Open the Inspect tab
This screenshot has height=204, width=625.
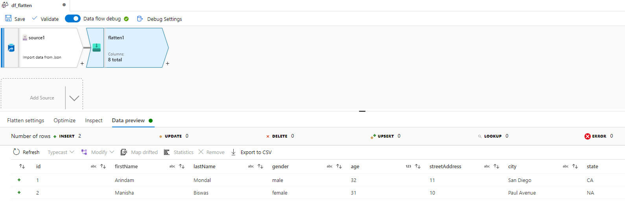(94, 120)
